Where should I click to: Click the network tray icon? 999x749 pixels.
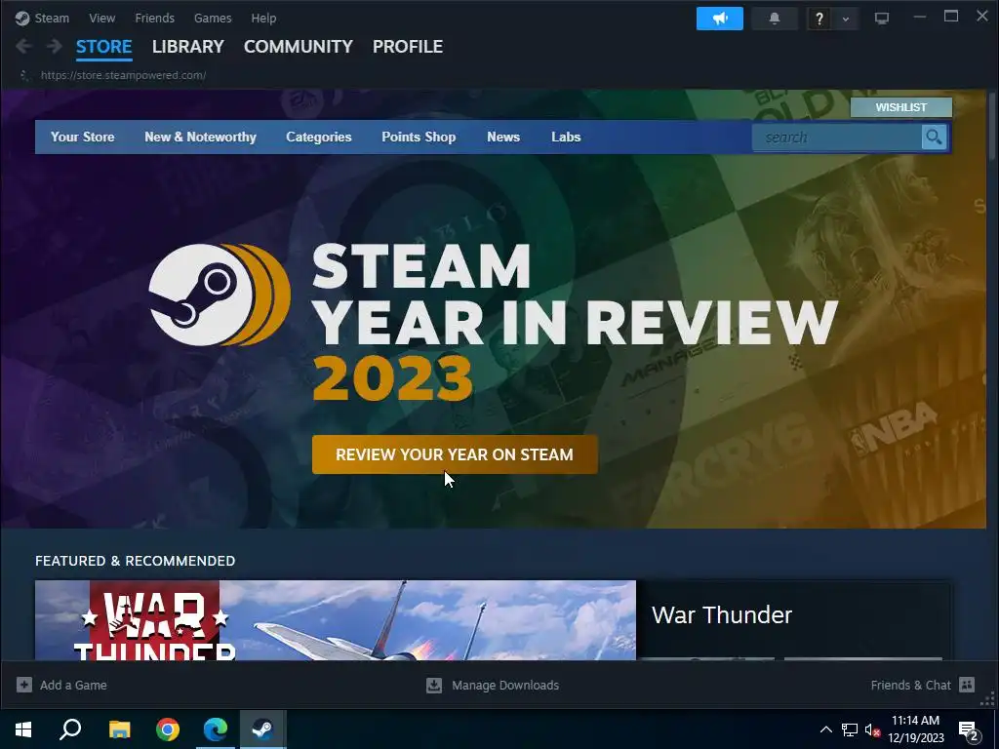850,729
